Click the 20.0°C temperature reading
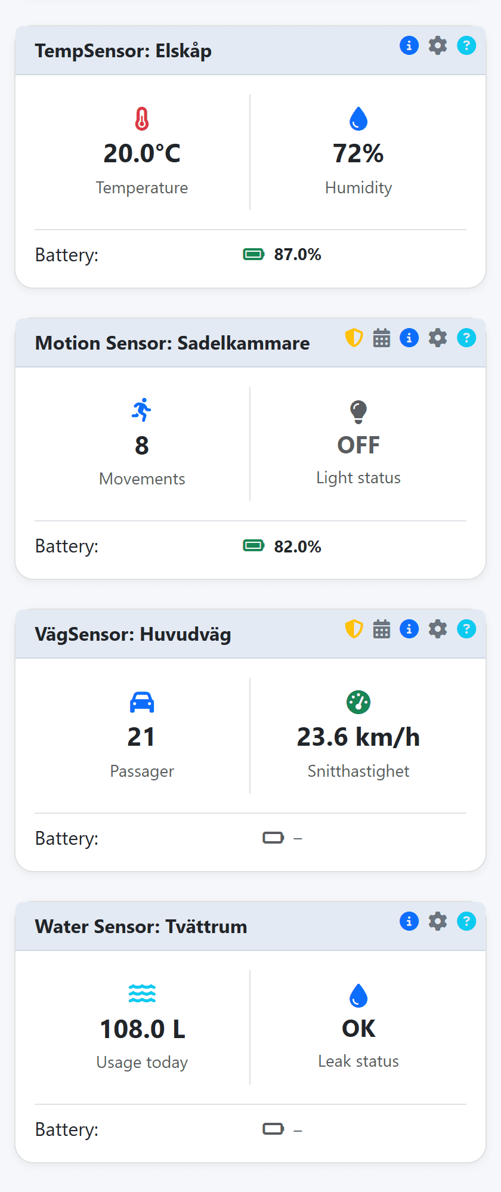The width and height of the screenshot is (501, 1192). (x=142, y=153)
